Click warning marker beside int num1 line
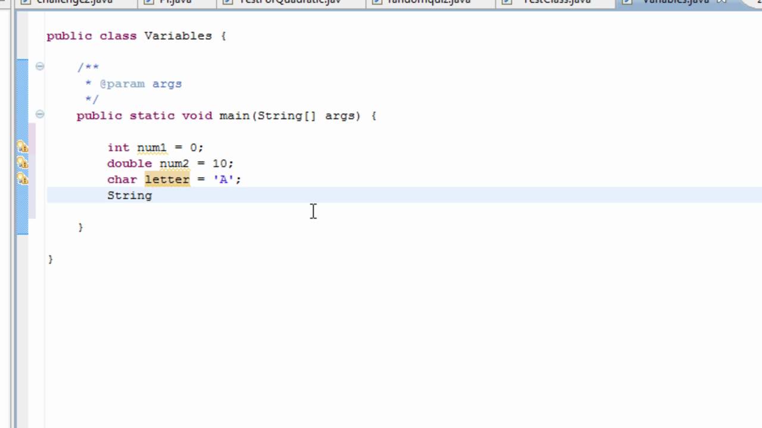The image size is (762, 428). coord(22,147)
